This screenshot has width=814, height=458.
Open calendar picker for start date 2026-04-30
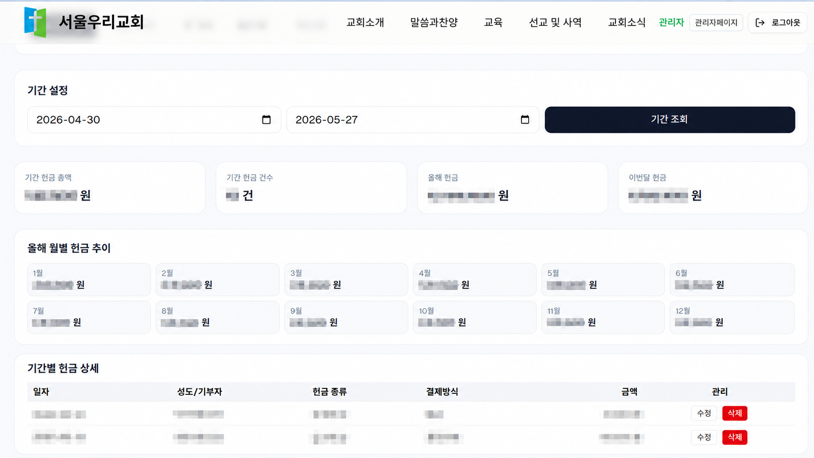(x=266, y=120)
